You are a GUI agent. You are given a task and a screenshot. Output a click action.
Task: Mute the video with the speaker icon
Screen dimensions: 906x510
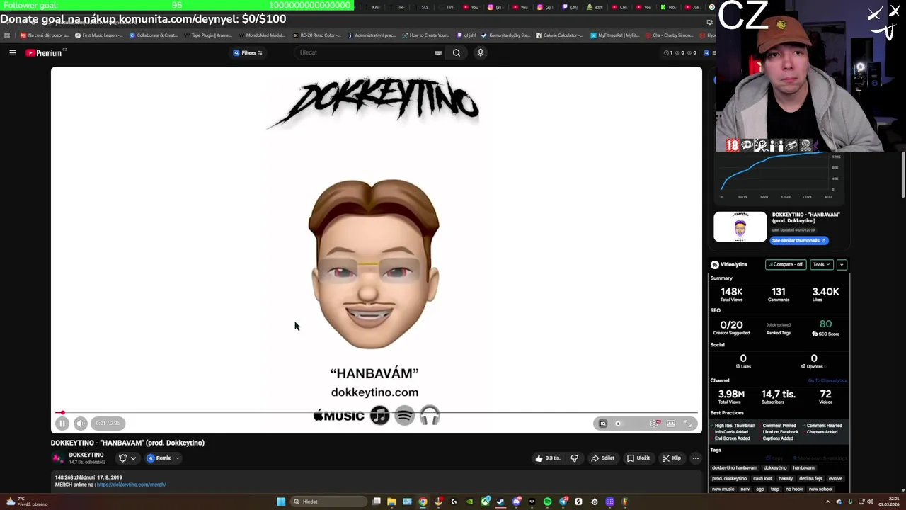(x=81, y=424)
